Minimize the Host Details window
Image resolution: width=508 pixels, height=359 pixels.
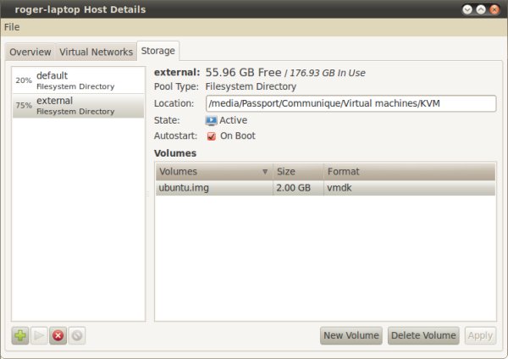466,9
